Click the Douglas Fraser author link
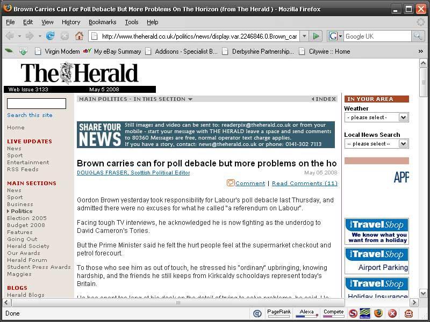Screen dimensions: 430x322 coord(133,173)
